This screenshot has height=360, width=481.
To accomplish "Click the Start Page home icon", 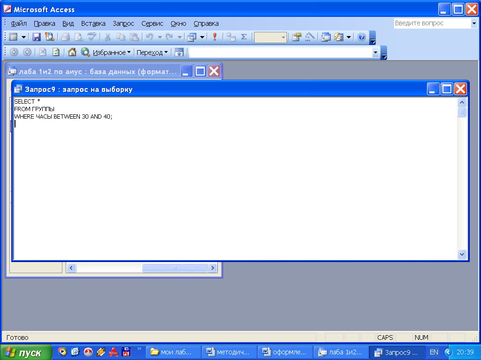I will [72, 52].
